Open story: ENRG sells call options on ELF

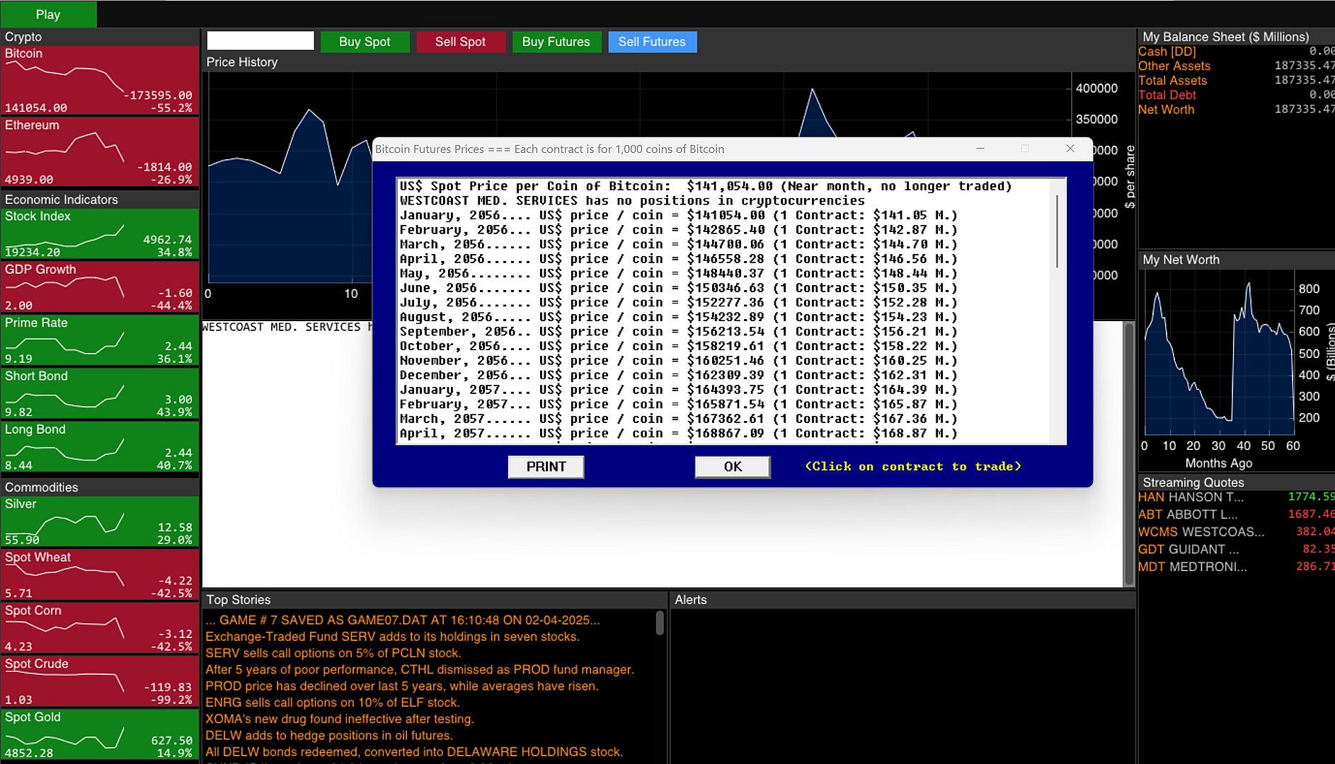point(333,702)
